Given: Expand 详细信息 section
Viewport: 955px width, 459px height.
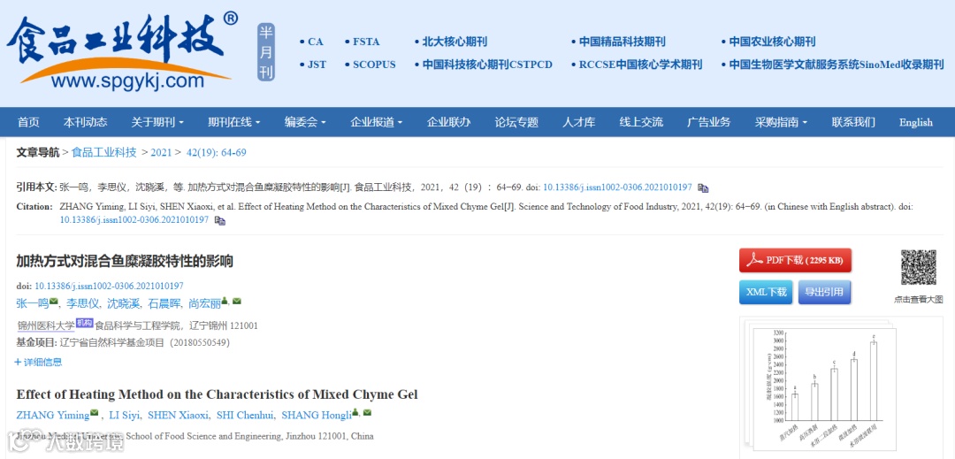Looking at the screenshot, I should (x=38, y=363).
